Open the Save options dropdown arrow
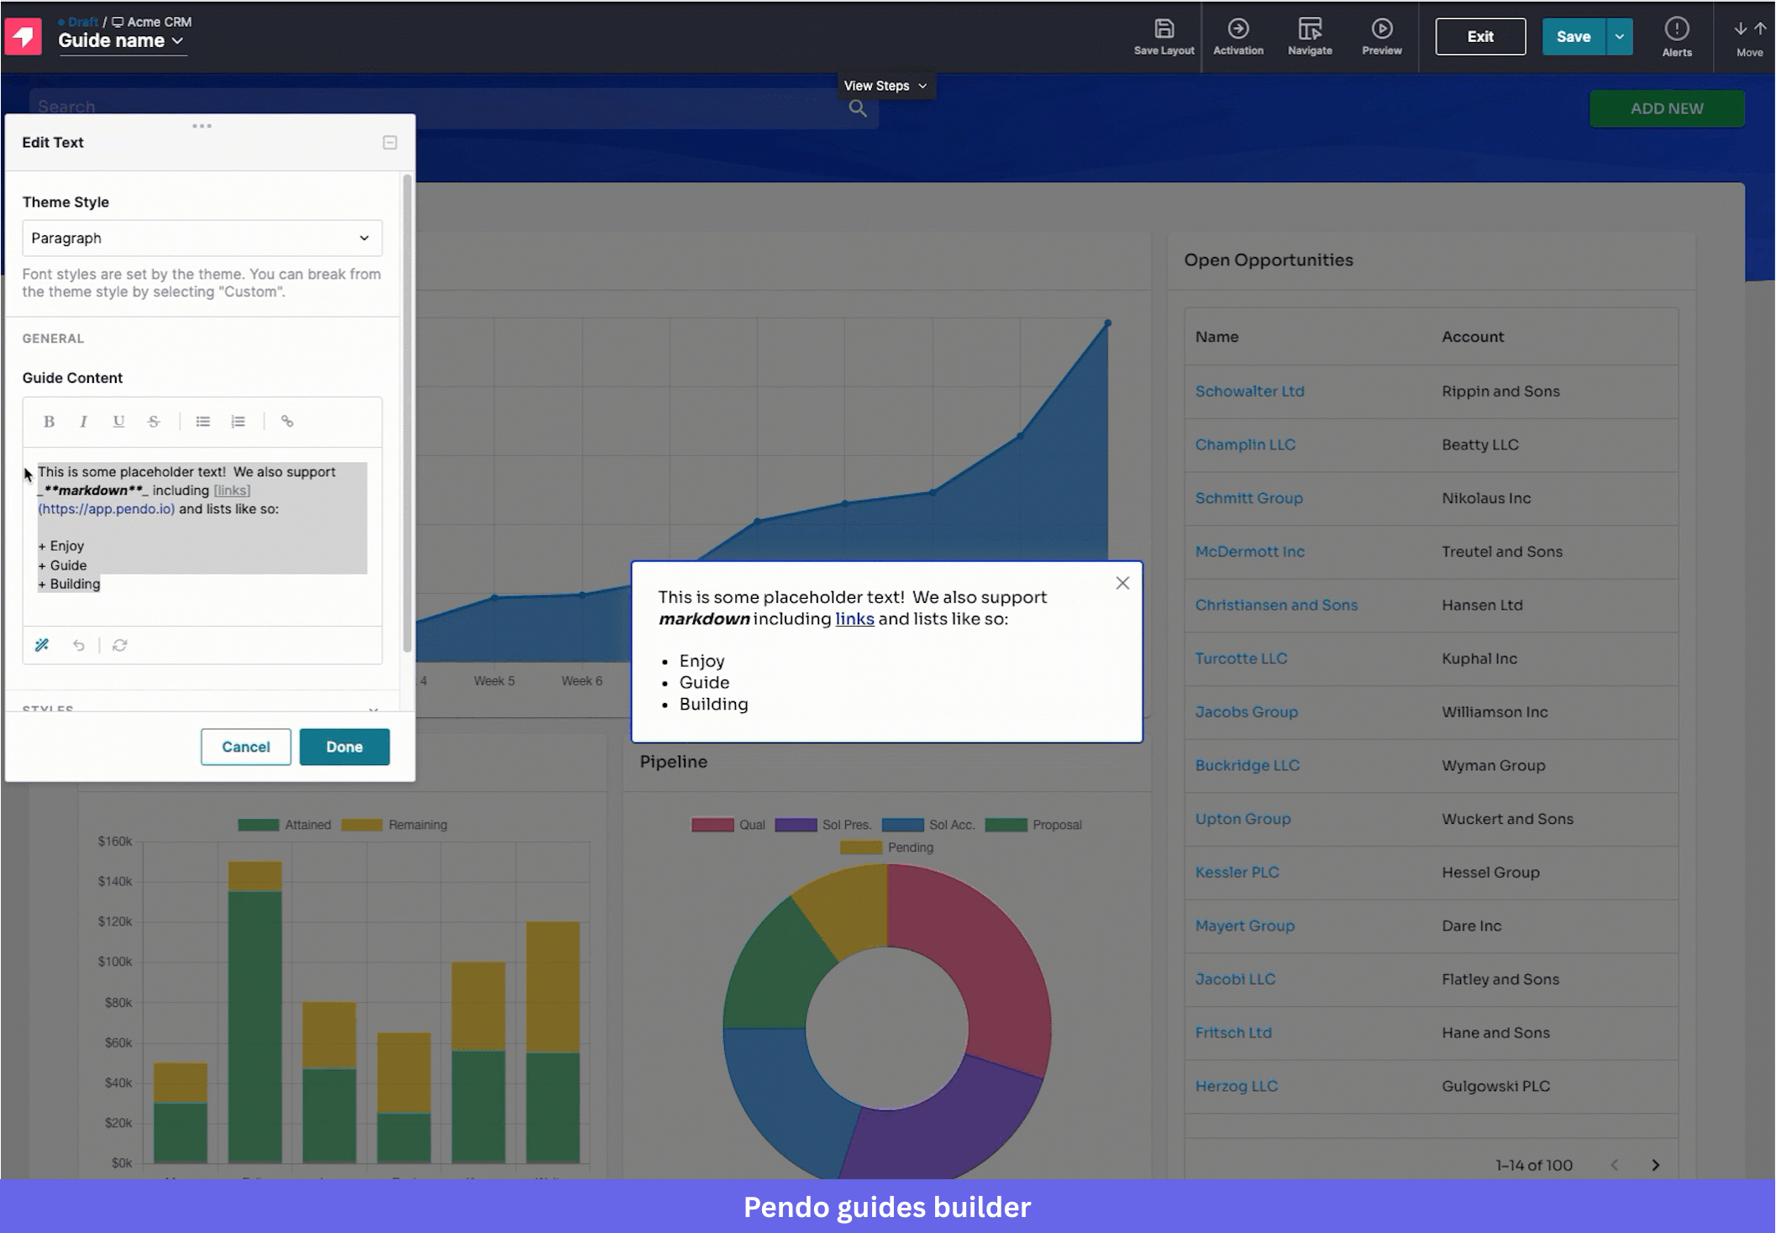 (1619, 37)
